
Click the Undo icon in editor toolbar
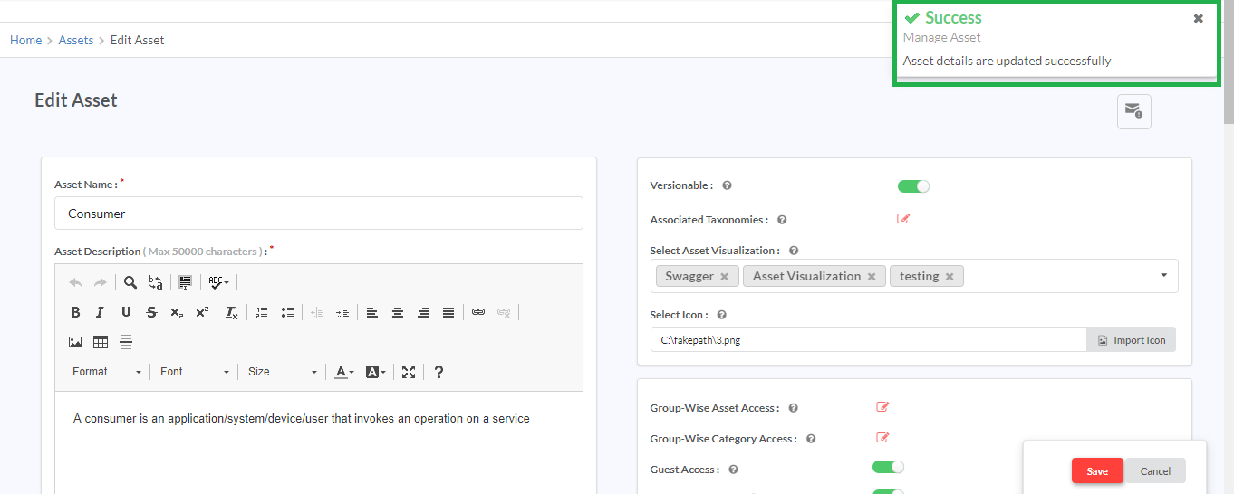(x=75, y=282)
